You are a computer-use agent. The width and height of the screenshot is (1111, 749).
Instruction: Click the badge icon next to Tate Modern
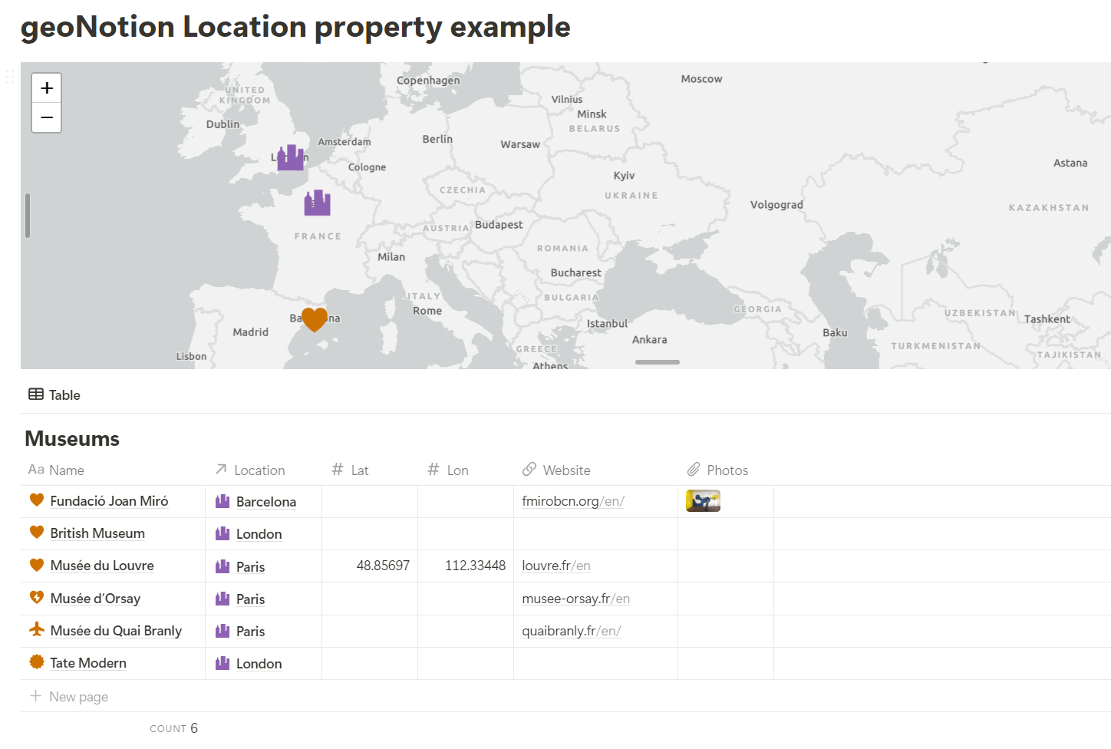point(36,662)
